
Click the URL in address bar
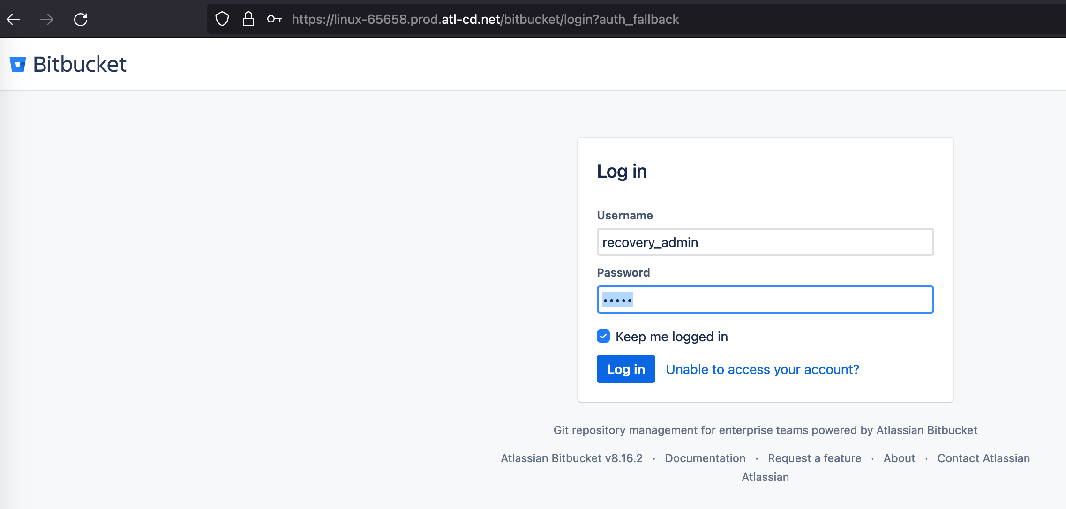tap(485, 19)
